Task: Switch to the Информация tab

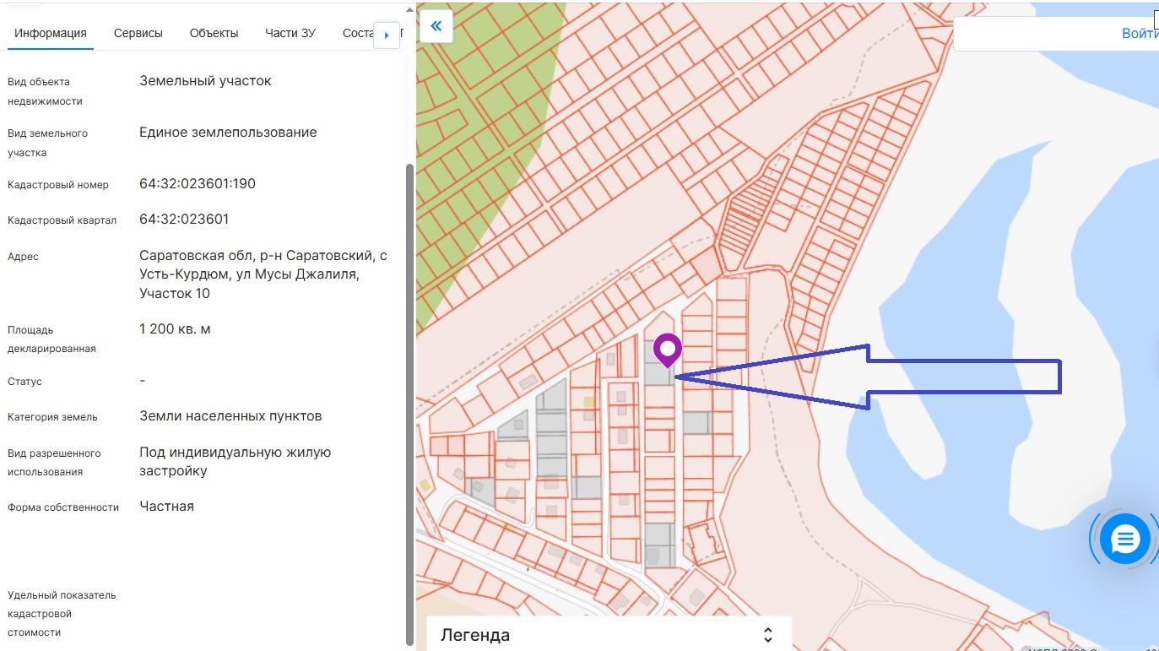Action: [51, 34]
